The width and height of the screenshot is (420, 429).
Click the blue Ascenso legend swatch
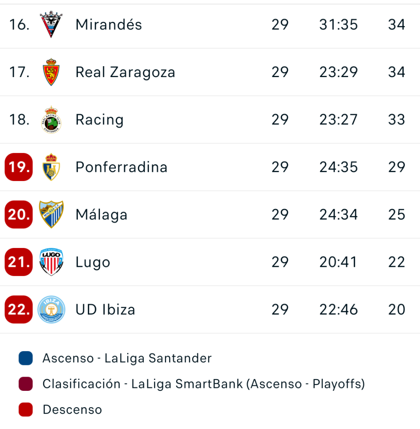pyautogui.click(x=26, y=358)
